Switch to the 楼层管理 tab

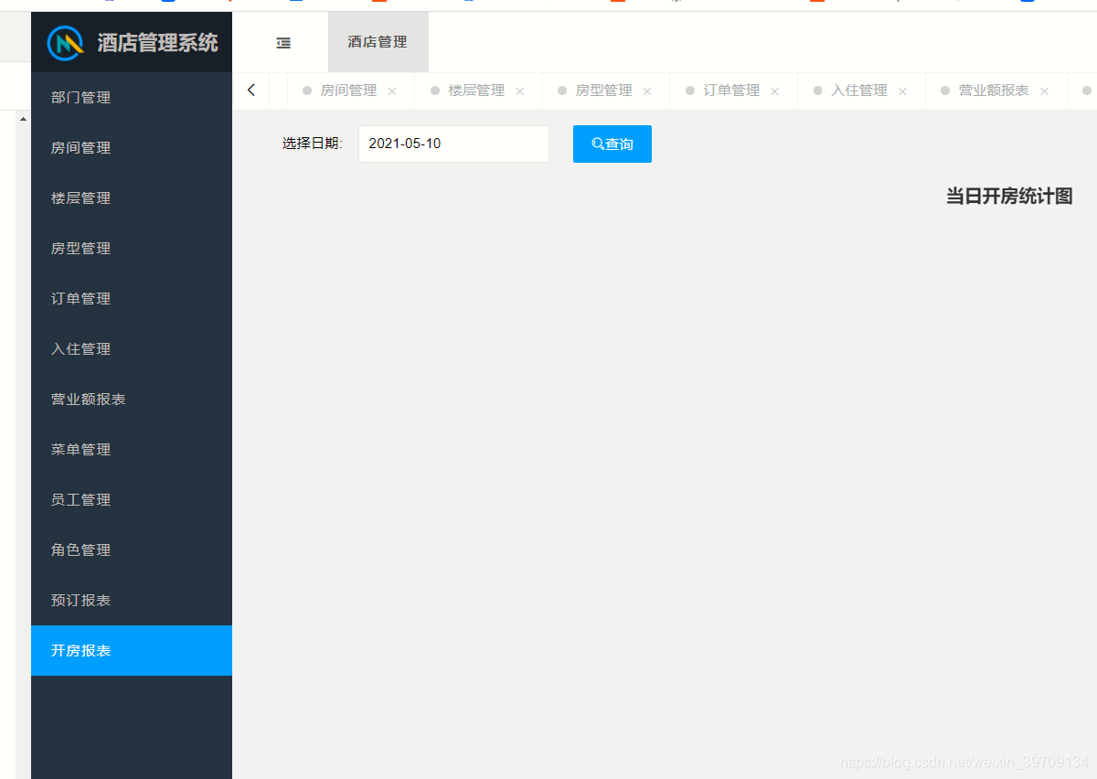click(x=476, y=91)
